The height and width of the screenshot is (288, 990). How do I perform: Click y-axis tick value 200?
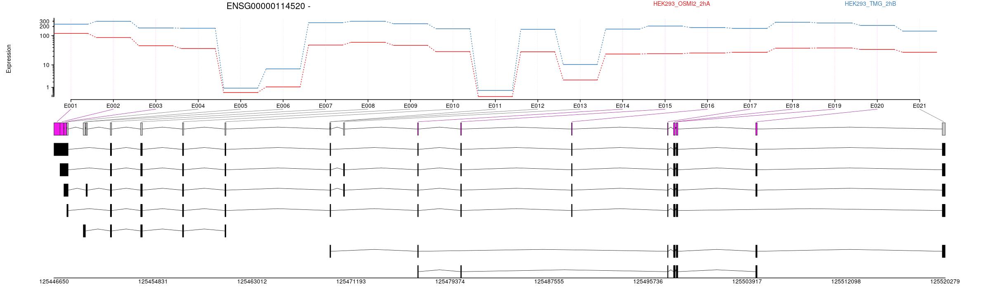pos(45,26)
